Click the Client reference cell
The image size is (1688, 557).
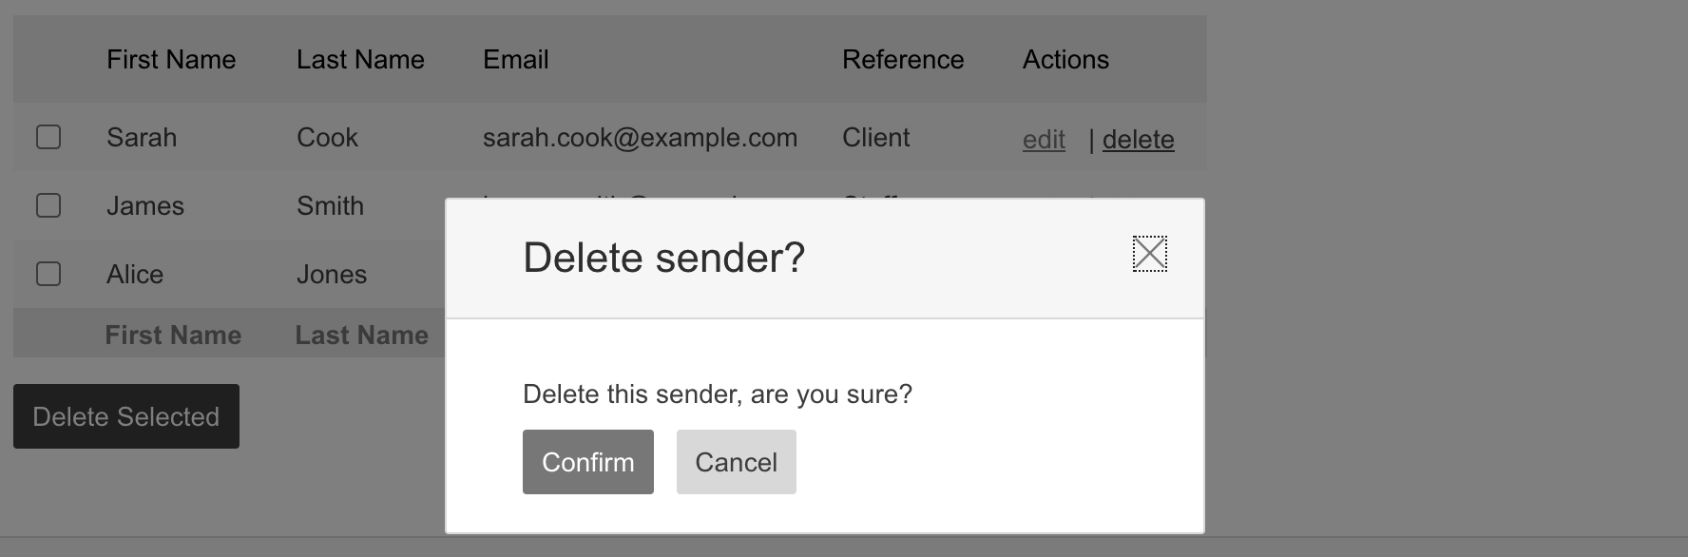pos(875,138)
